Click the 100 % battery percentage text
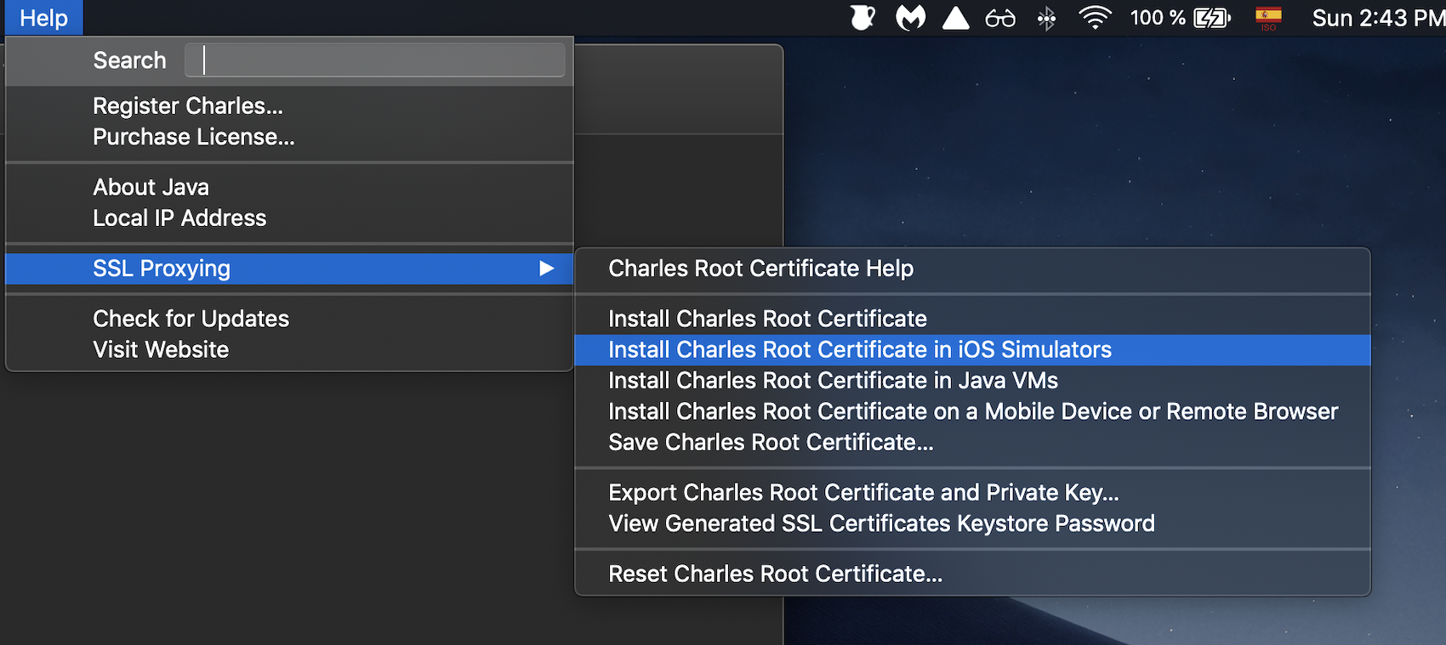This screenshot has width=1446, height=645. point(1158,18)
